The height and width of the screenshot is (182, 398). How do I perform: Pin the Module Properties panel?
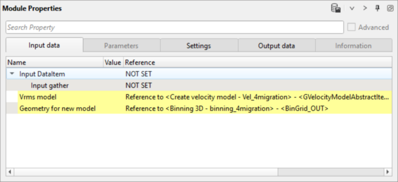coord(377,8)
